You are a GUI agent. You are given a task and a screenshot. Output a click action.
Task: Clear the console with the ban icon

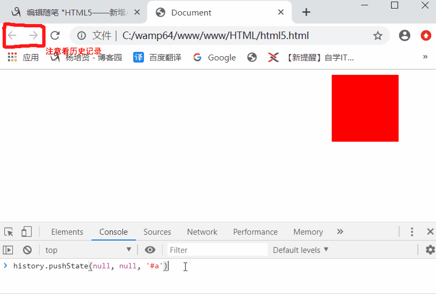tap(27, 250)
